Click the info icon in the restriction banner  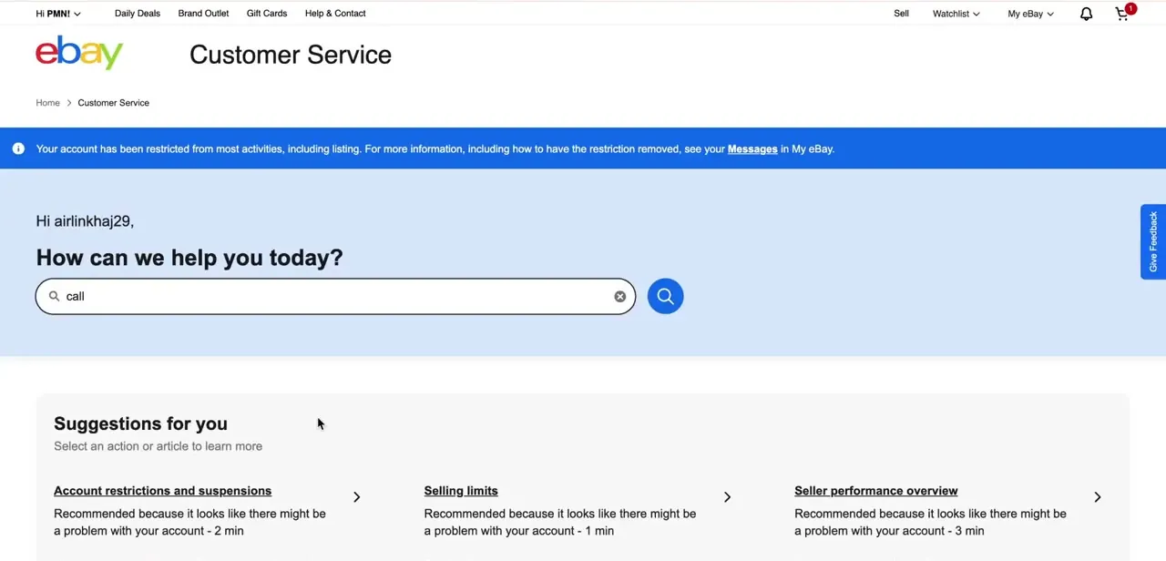(x=18, y=148)
